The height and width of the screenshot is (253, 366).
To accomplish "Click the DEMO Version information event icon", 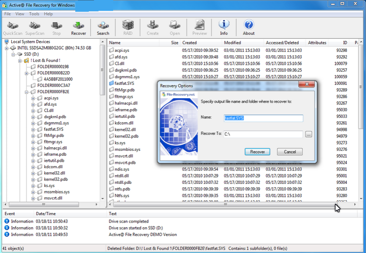I will pos(7,234).
